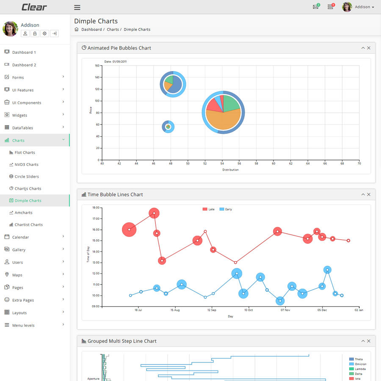
Task: Click the Charts breadcrumb link
Action: (113, 29)
